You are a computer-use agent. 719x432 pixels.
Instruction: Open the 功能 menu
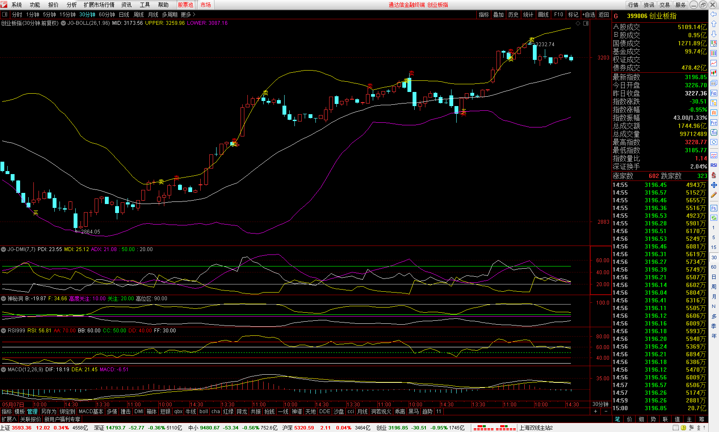tap(35, 5)
